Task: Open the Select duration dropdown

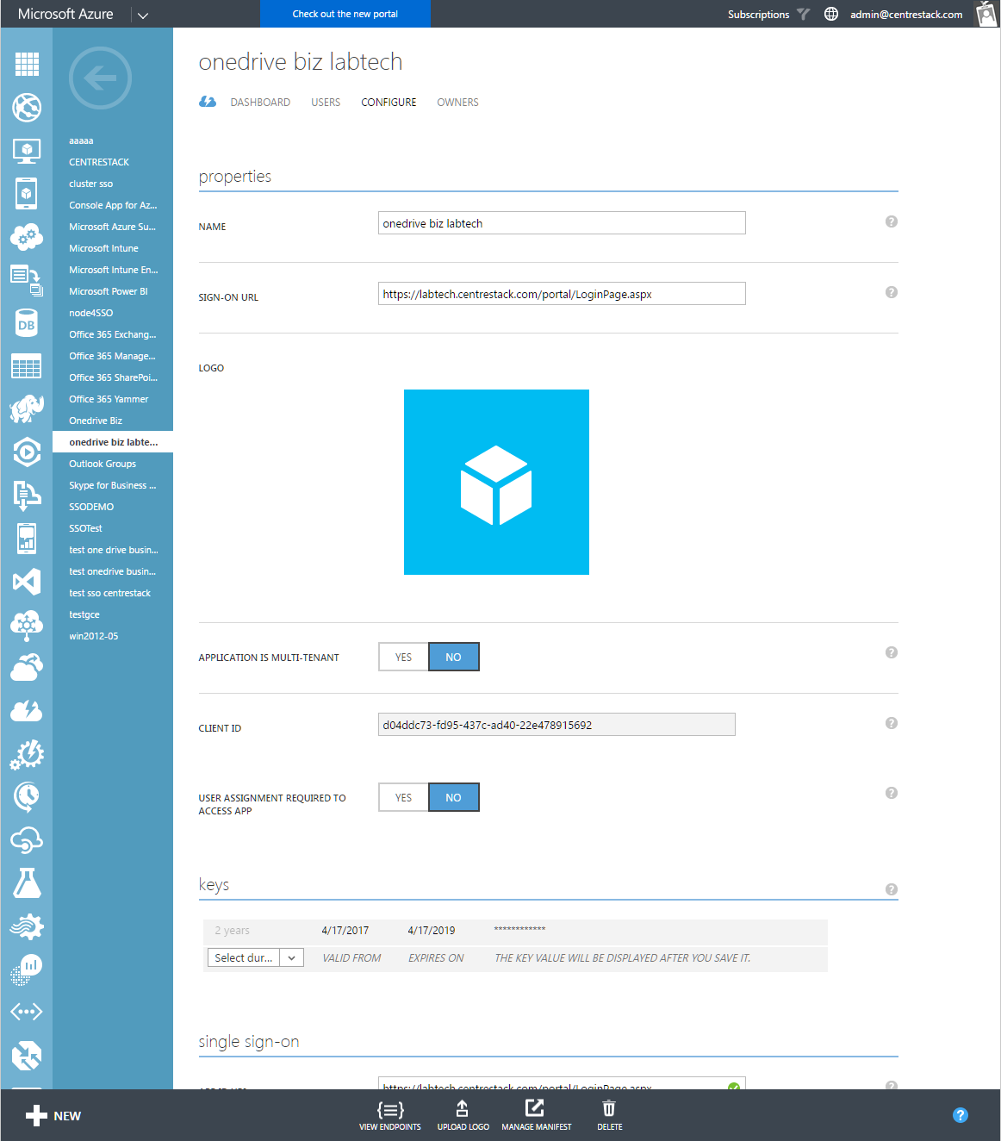Action: point(256,957)
